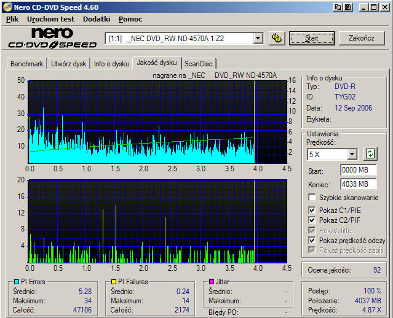Image resolution: width=393 pixels, height=318 pixels.
Task: Open the Dodatki menu
Action: (97, 19)
